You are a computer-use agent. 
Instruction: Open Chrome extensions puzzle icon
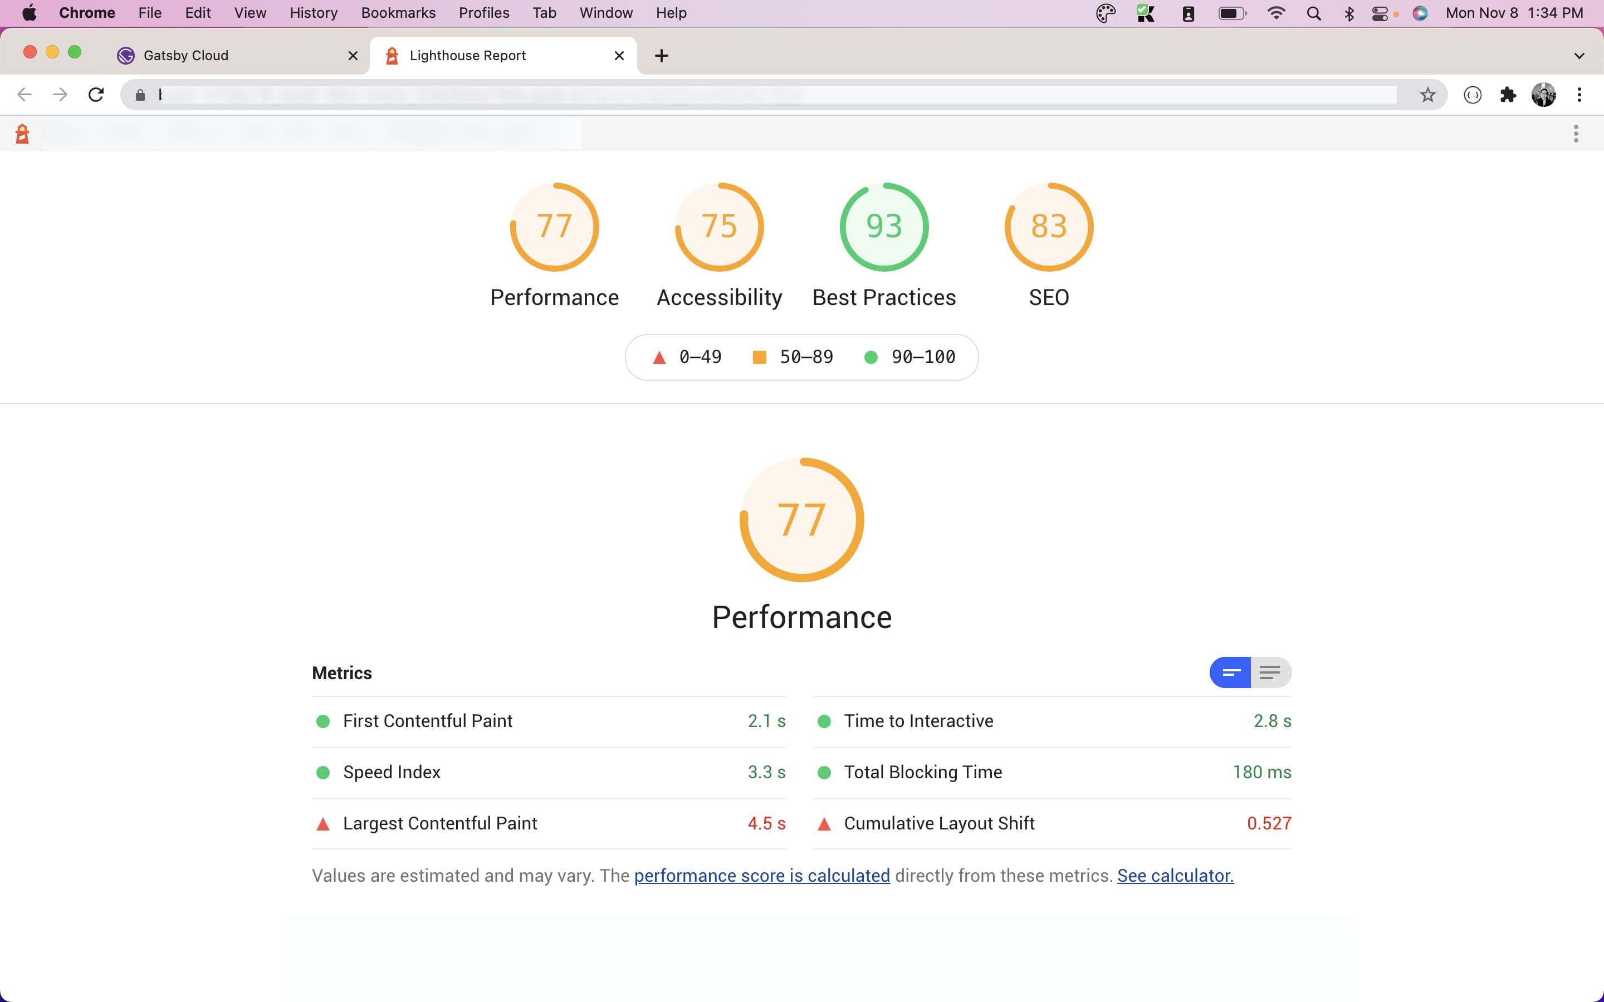click(x=1508, y=95)
